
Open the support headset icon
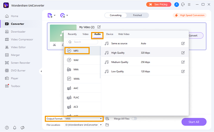pos(183,4)
